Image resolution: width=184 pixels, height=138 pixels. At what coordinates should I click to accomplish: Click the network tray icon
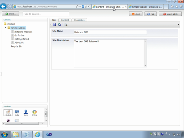point(174,134)
